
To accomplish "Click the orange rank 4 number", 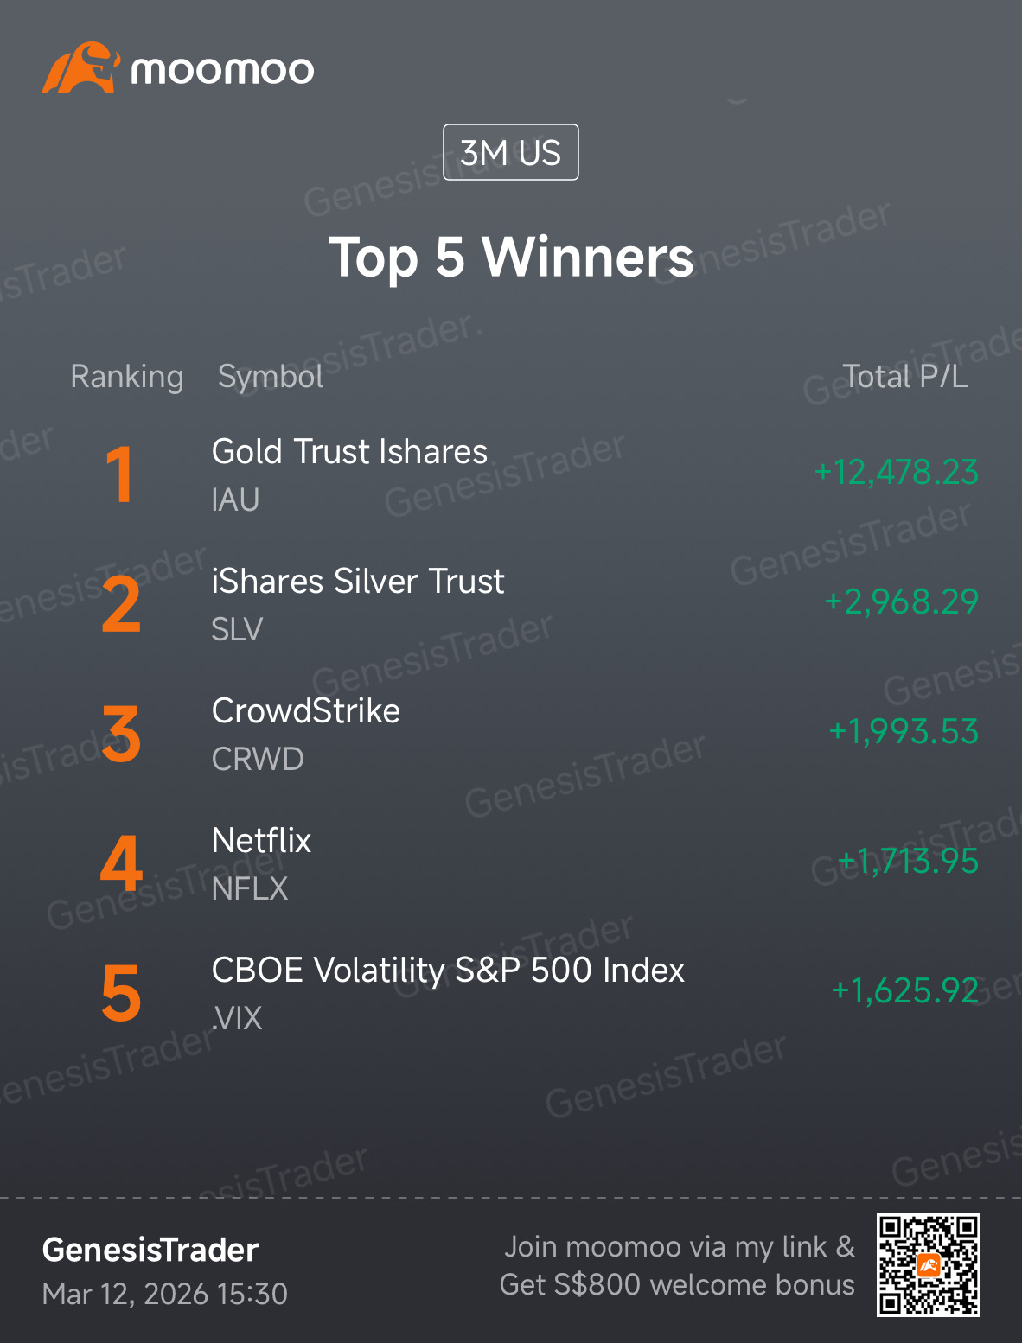I will click(x=121, y=862).
